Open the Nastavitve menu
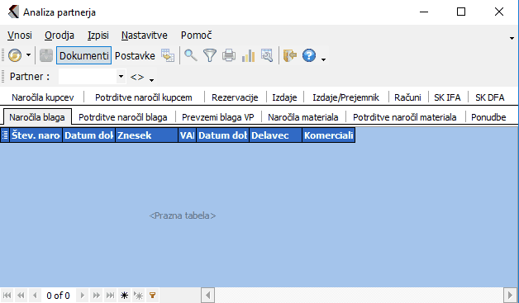The image size is (519, 303). click(145, 35)
